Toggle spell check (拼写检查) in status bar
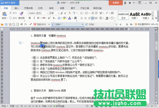Image resolution: width=159 pixels, height=108 pixels. (x=59, y=106)
